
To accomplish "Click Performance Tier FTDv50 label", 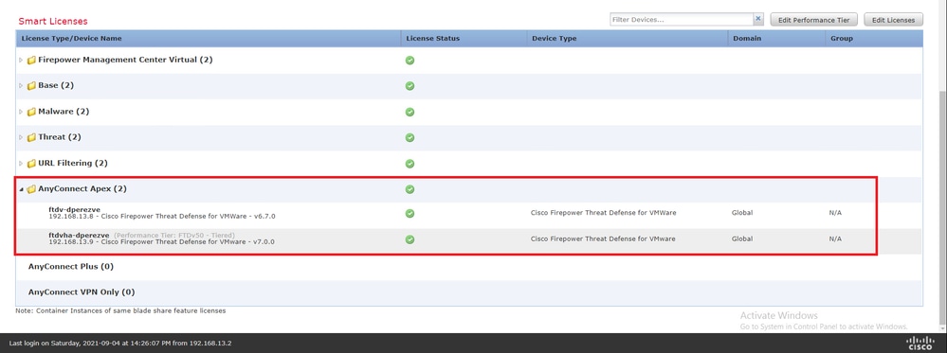I will 173,235.
